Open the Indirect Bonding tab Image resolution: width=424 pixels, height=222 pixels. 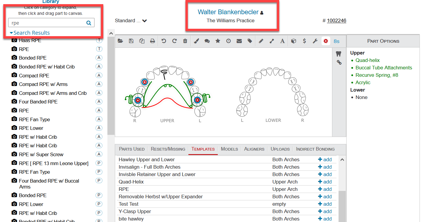[315, 149]
